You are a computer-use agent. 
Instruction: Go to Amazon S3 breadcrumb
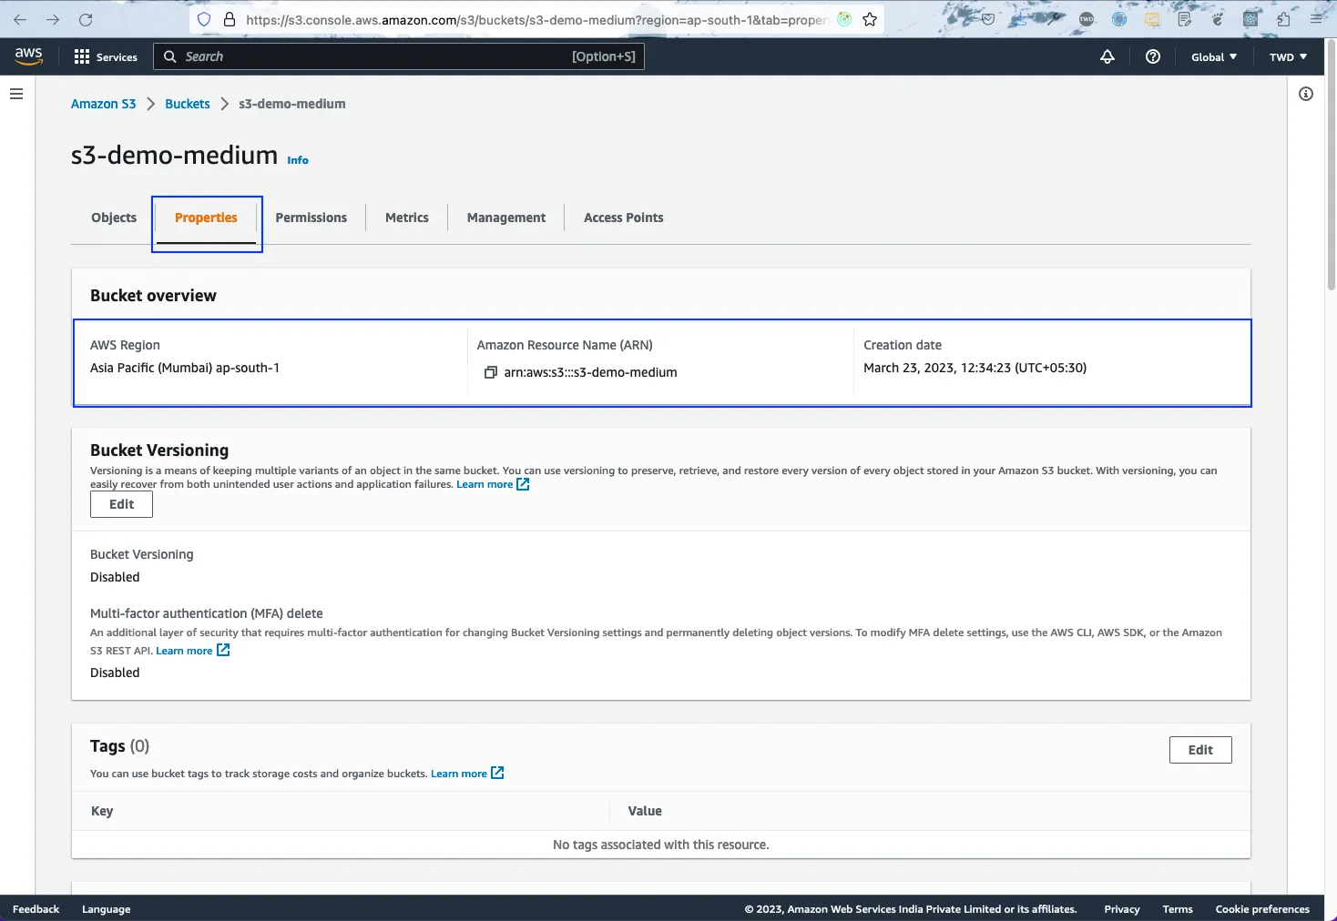104,104
